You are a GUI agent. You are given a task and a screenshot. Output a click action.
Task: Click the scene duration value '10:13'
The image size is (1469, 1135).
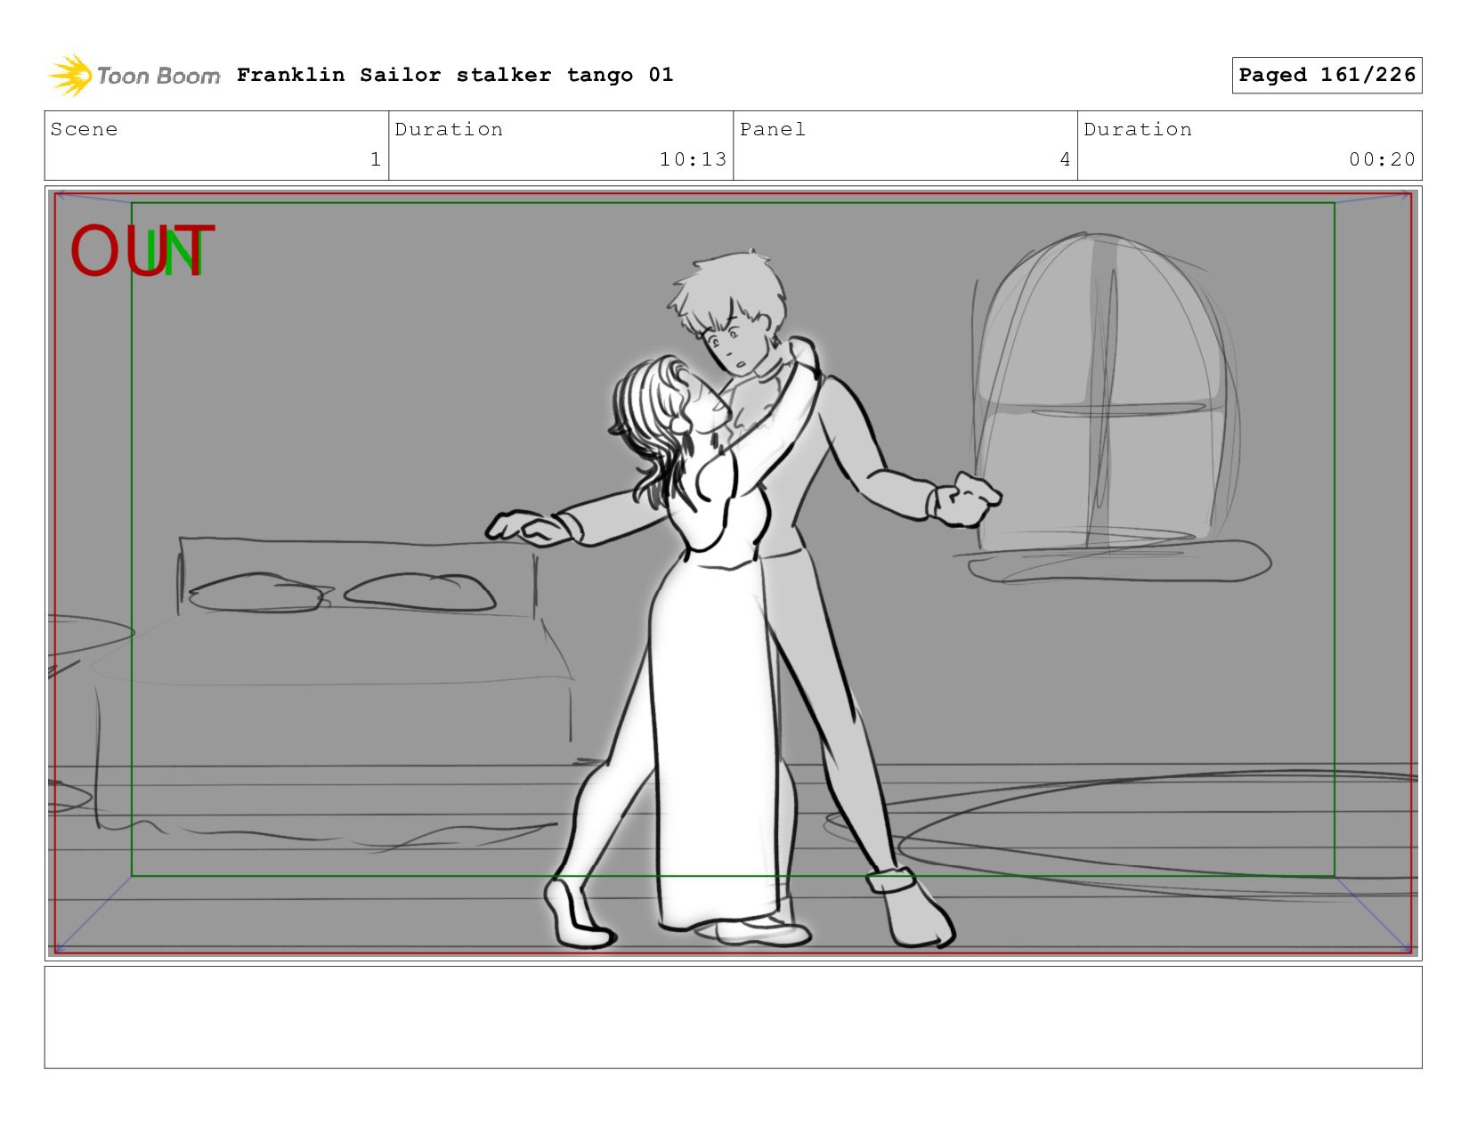(x=693, y=159)
